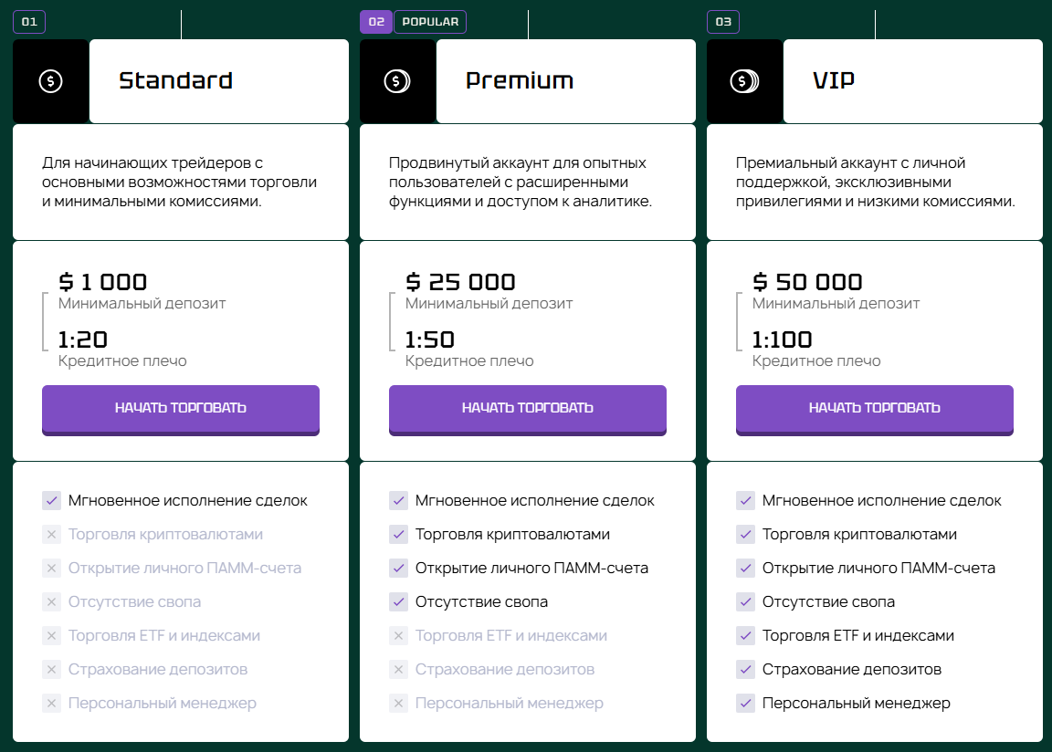Image resolution: width=1052 pixels, height=752 pixels.
Task: Select the VIP plan title
Action: point(834,81)
